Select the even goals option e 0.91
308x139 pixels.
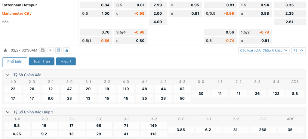click(185, 13)
